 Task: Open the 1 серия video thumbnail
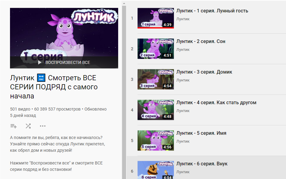click(156, 18)
